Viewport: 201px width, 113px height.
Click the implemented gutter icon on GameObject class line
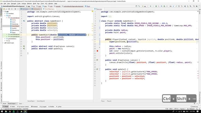click(24, 21)
